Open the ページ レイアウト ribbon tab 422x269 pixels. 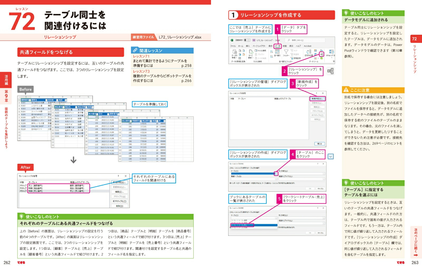(259, 46)
